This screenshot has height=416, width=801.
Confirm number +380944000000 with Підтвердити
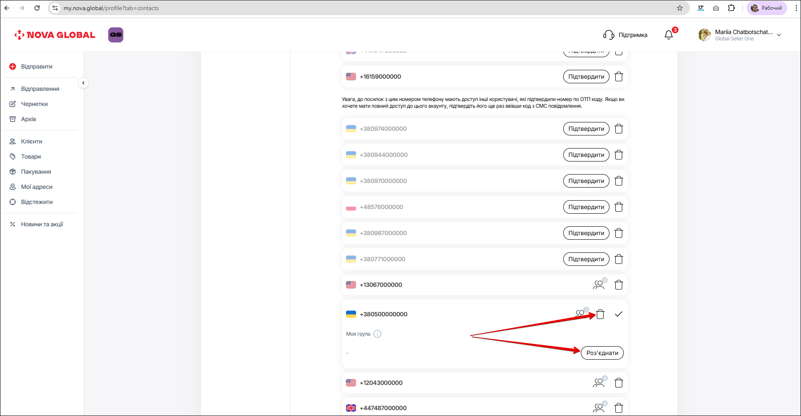586,155
